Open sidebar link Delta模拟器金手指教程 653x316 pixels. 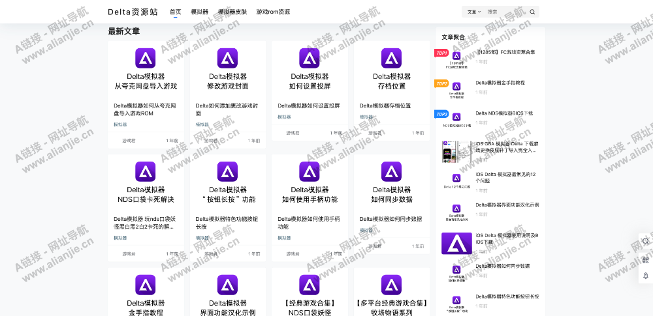click(x=500, y=82)
